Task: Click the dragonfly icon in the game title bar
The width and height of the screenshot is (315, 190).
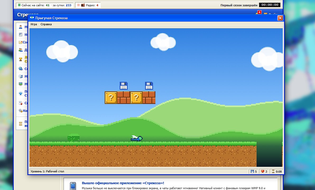Action: (x=32, y=18)
